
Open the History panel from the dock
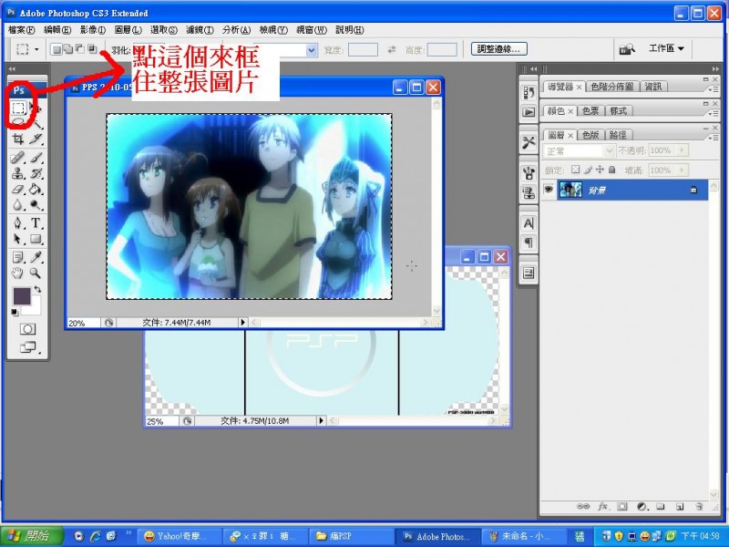tap(529, 93)
